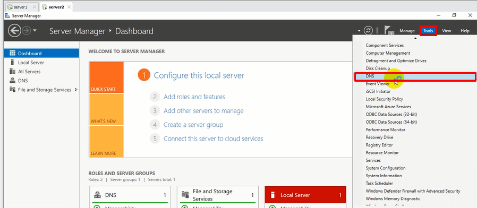Image resolution: width=477 pixels, height=208 pixels.
Task: Open the notifications flag icon
Action: coord(388,30)
